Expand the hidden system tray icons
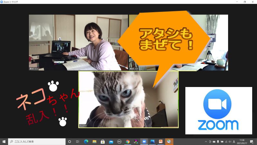The image size is (257, 145). pyautogui.click(x=206, y=141)
